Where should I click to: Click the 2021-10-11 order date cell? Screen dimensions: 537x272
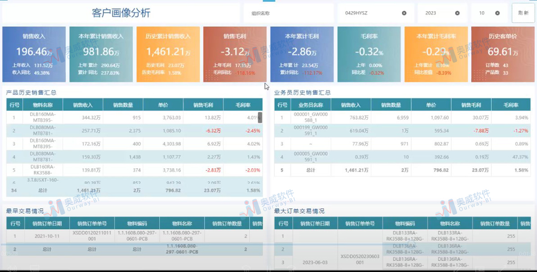click(46, 235)
